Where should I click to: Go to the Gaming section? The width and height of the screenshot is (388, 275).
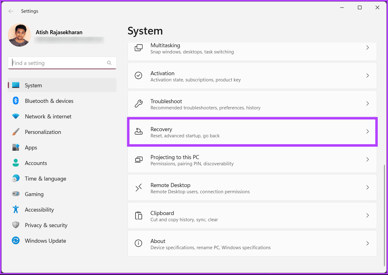[x=34, y=194]
